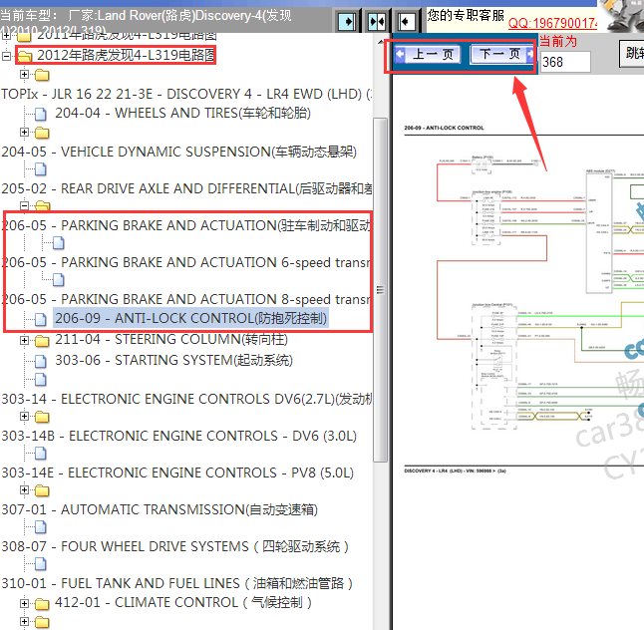Expand folder below 303-14E PV8 (5.0L)

(x=24, y=490)
